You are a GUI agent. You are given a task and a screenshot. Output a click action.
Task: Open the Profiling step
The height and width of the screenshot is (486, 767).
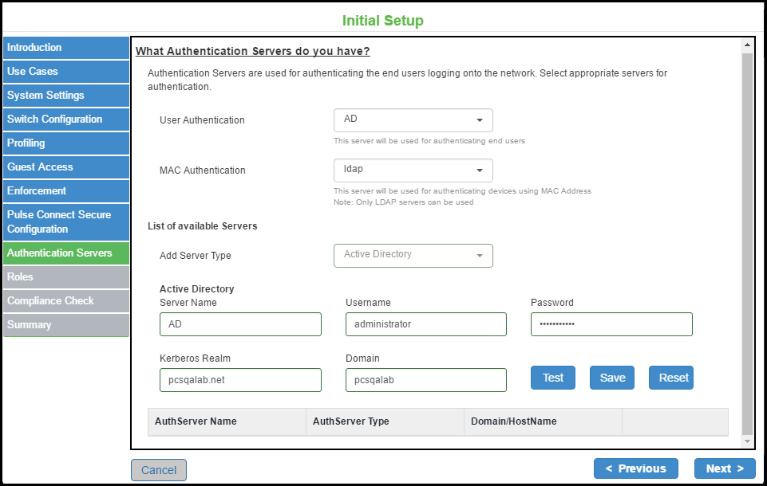tap(65, 143)
